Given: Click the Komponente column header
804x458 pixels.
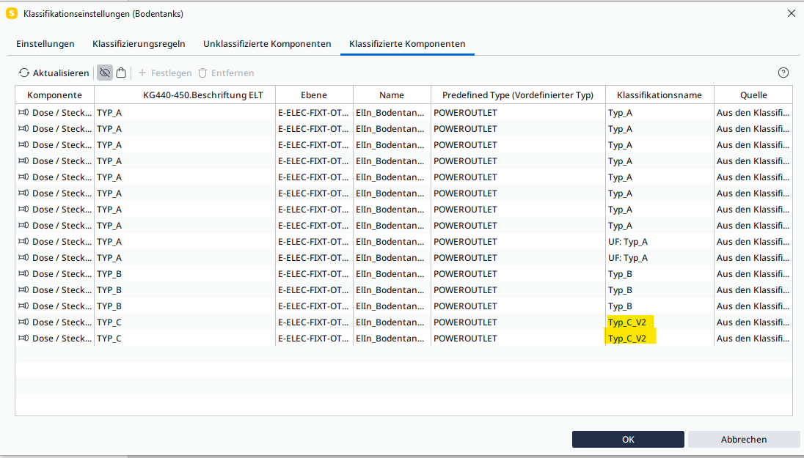Looking at the screenshot, I should 54,95.
